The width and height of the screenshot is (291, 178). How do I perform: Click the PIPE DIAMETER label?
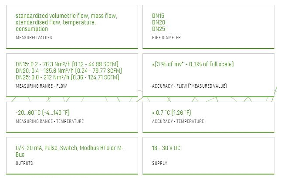[166, 38]
